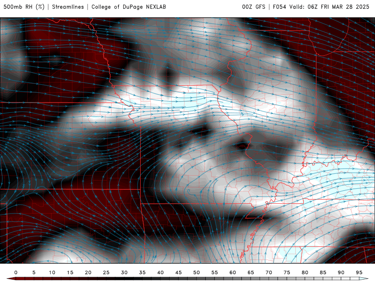375x281 pixels.
Task: Click the "Valid: 06Z FRI MAR 28 2025" text
Action: point(330,7)
